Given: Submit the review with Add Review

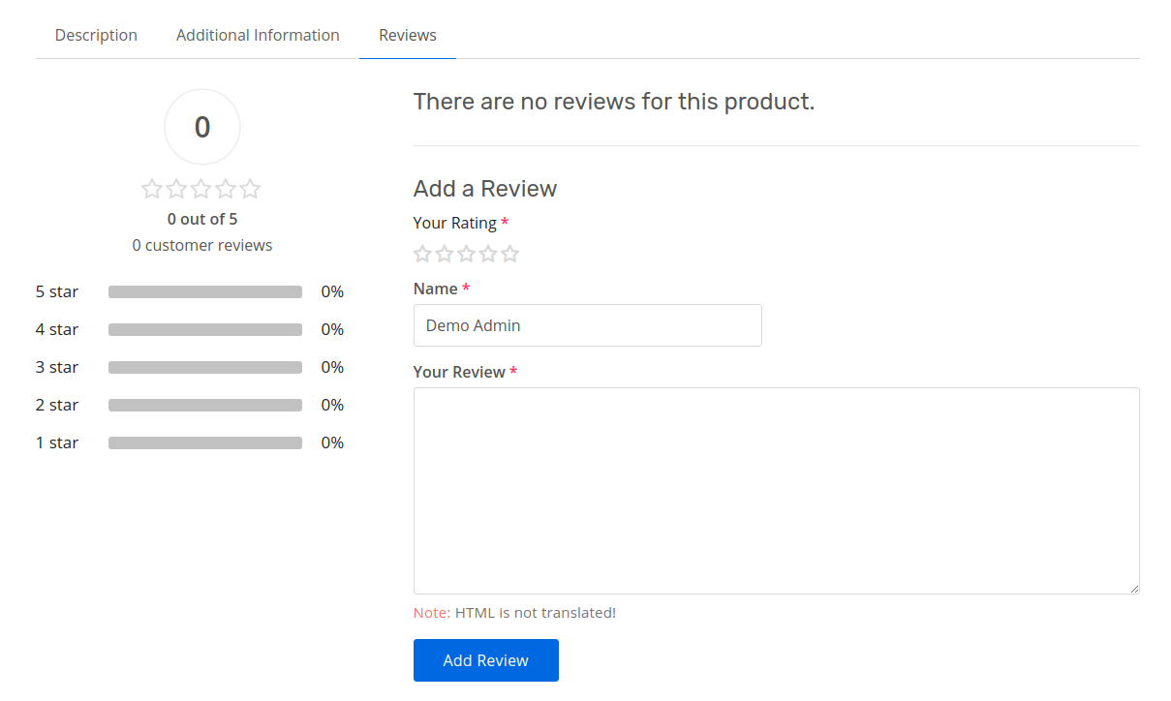Looking at the screenshot, I should (485, 659).
